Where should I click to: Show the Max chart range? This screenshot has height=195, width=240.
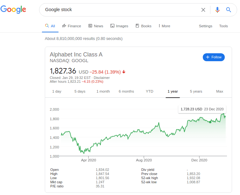pyautogui.click(x=219, y=91)
